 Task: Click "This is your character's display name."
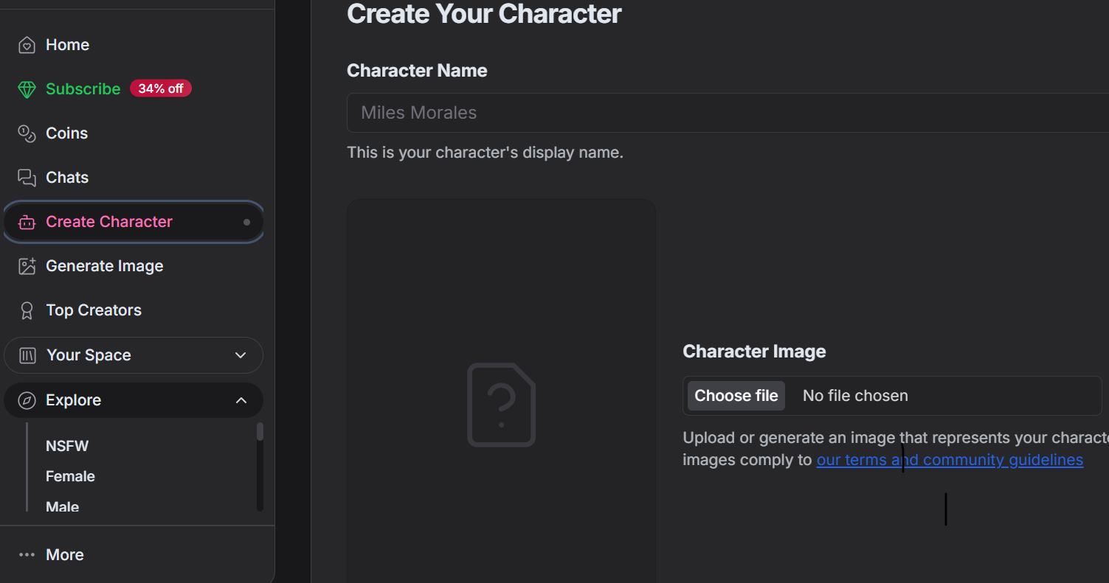pos(485,153)
